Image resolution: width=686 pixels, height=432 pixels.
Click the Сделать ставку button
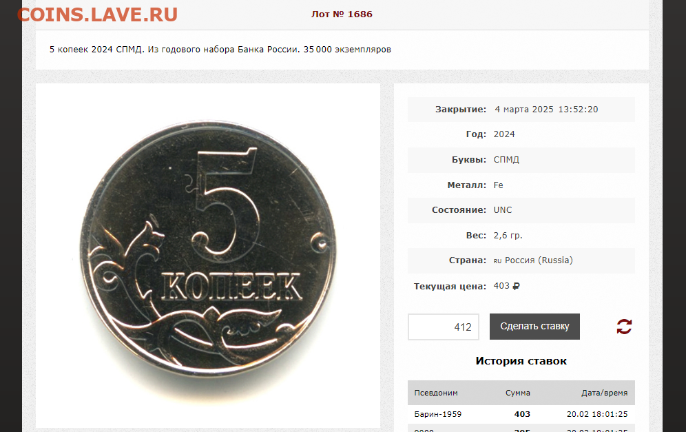click(534, 327)
